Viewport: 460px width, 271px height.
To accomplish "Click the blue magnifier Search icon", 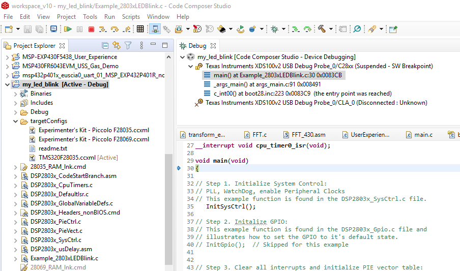I will (357, 29).
